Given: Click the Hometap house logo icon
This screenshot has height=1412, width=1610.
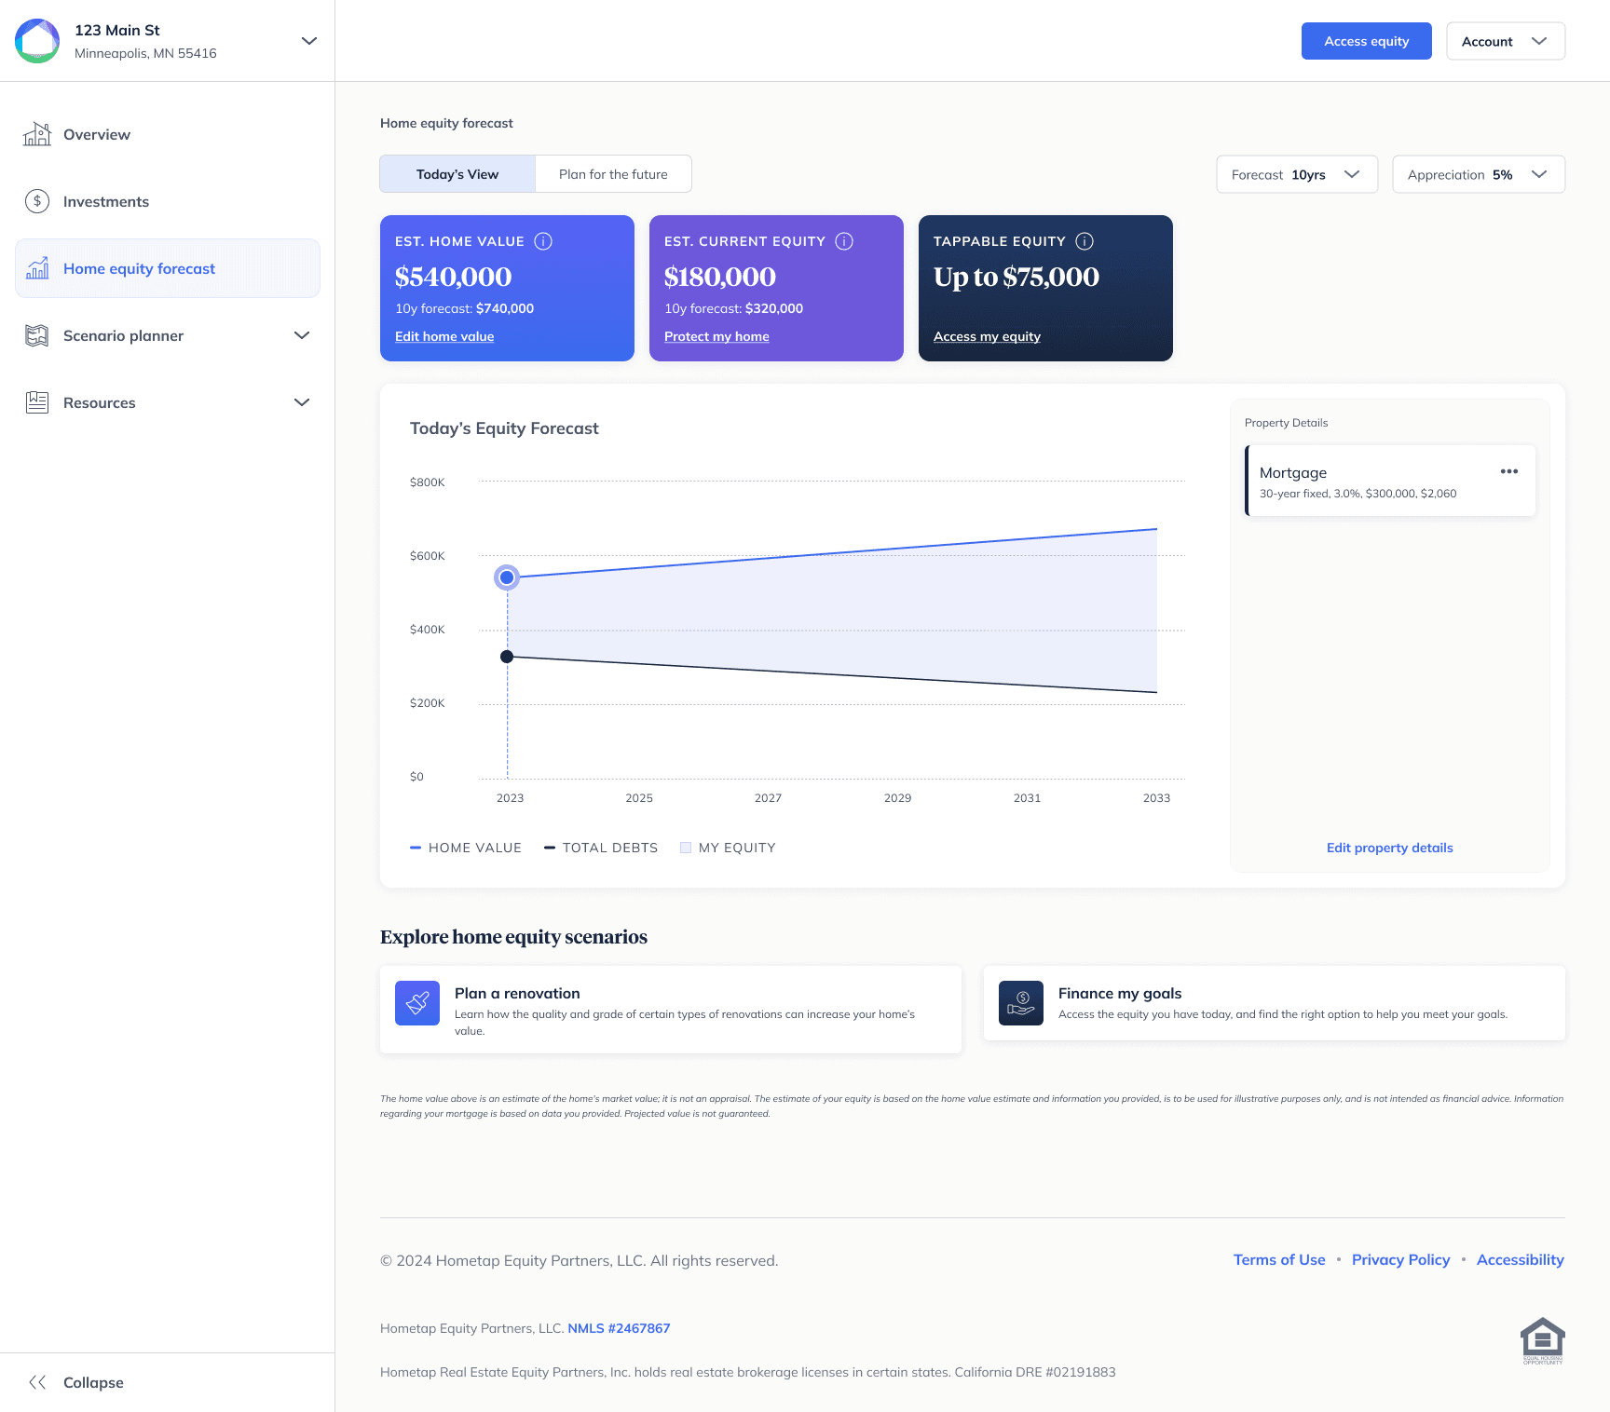Looking at the screenshot, I should tap(37, 41).
